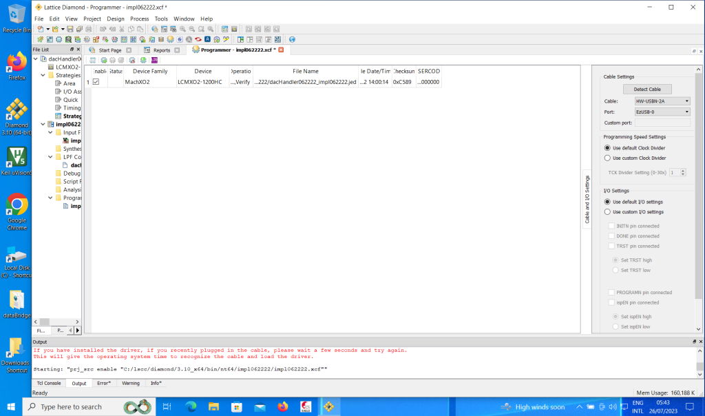The height and width of the screenshot is (416, 705).
Task: Toggle the Enable checkbox in device row 1
Action: pos(96,82)
